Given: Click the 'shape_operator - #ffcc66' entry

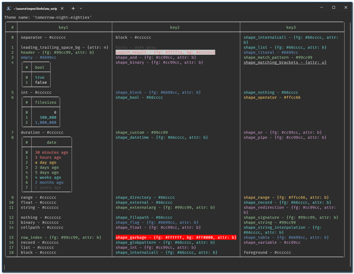Looking at the screenshot, I should click(x=272, y=97).
